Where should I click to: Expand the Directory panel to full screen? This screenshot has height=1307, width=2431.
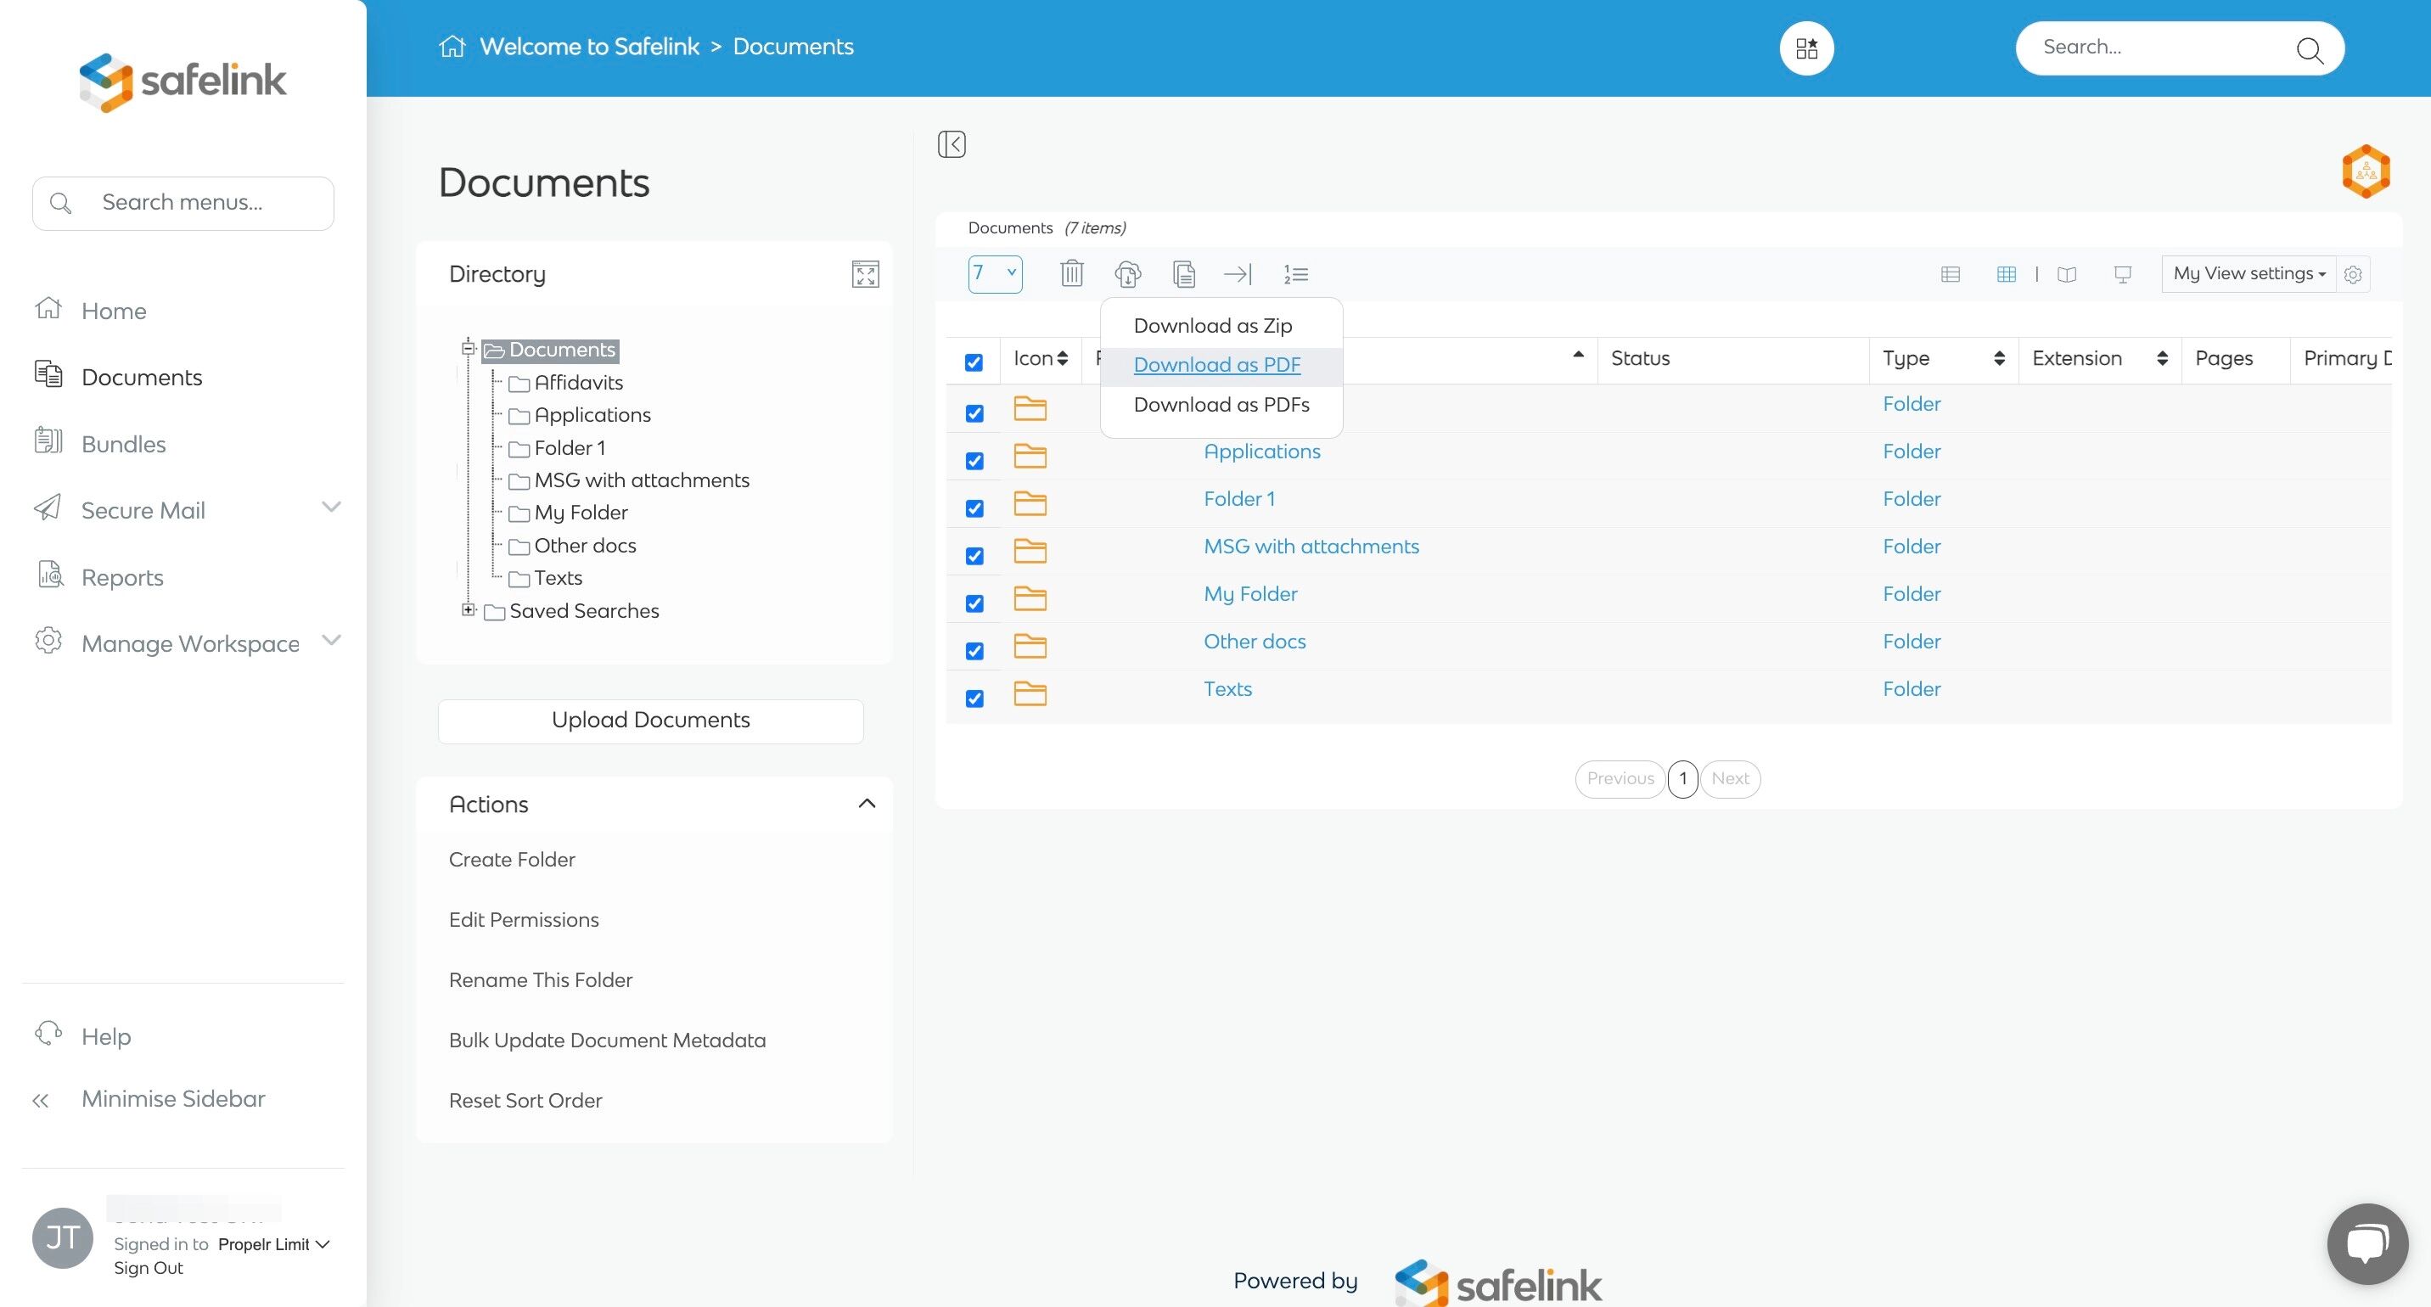click(x=864, y=273)
